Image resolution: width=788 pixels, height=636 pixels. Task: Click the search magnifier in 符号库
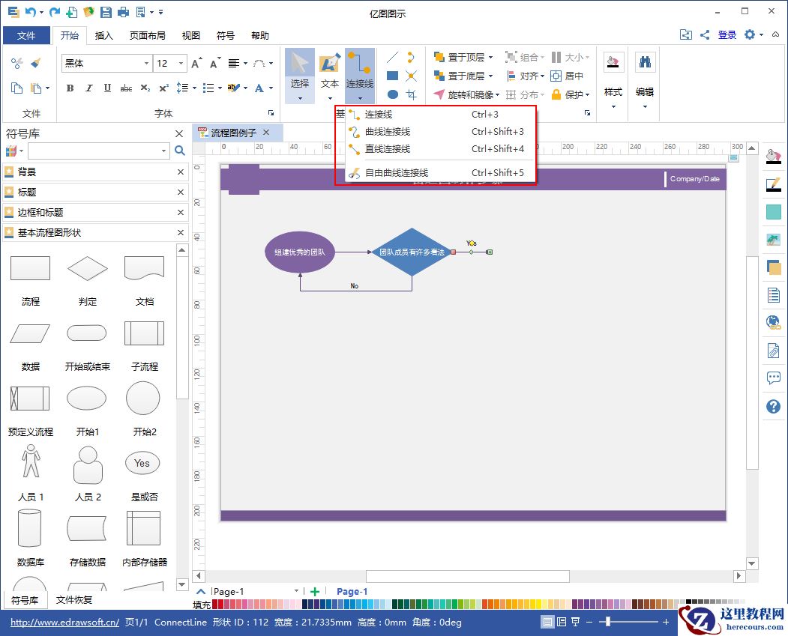pos(179,151)
